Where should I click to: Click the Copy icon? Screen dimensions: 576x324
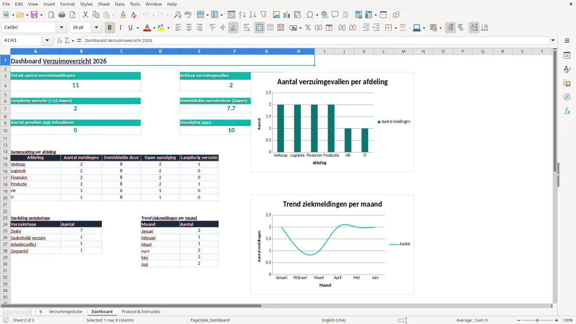(96, 15)
